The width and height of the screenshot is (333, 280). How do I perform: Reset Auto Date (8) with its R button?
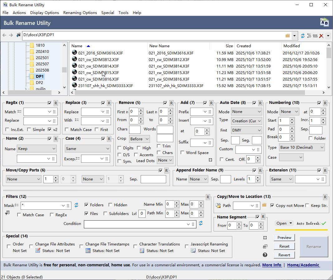point(260,103)
